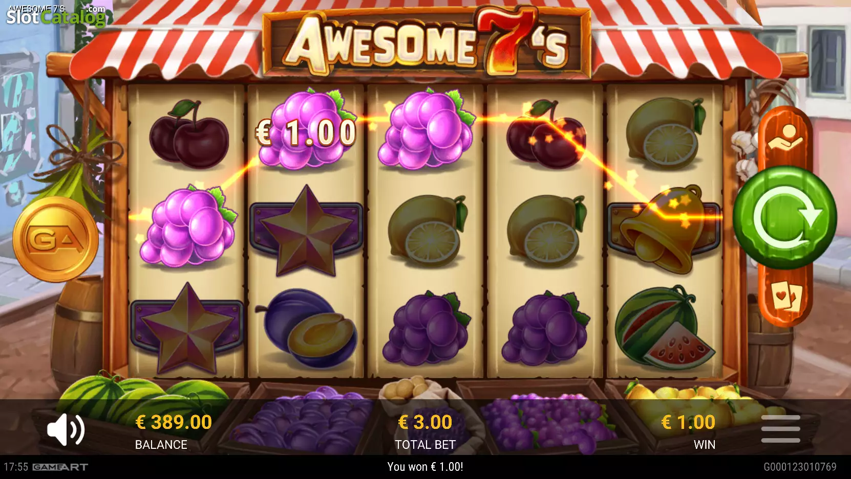This screenshot has width=851, height=479.
Task: Mute the sound with the speaker icon
Action: [66, 429]
